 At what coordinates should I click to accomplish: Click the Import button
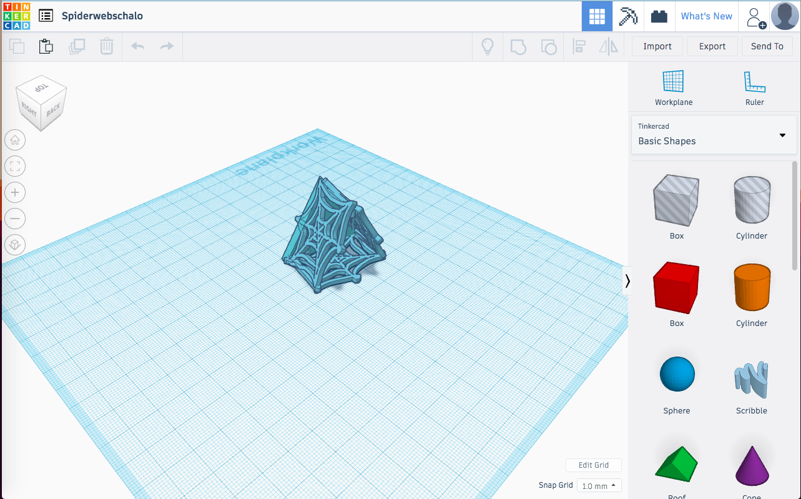[657, 46]
